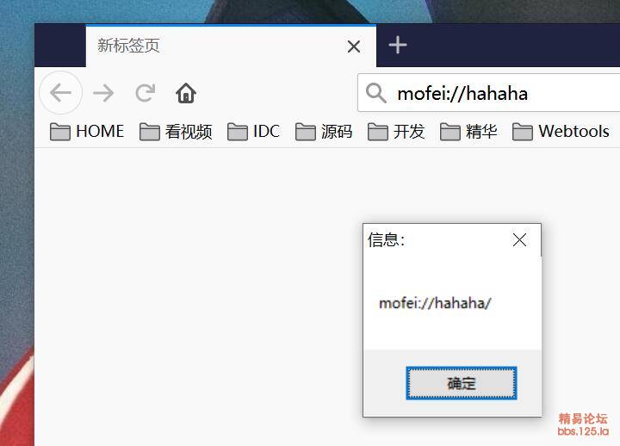Open the IDC bookmarks folder
This screenshot has width=620, height=446.
coord(253,131)
